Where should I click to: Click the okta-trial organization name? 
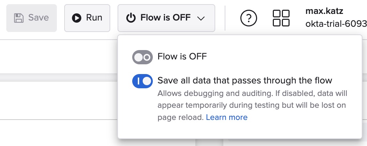[x=336, y=24]
